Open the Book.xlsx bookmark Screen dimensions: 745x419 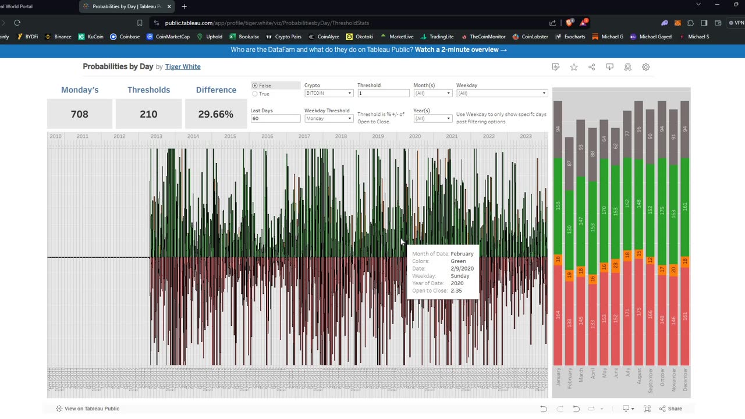(244, 37)
